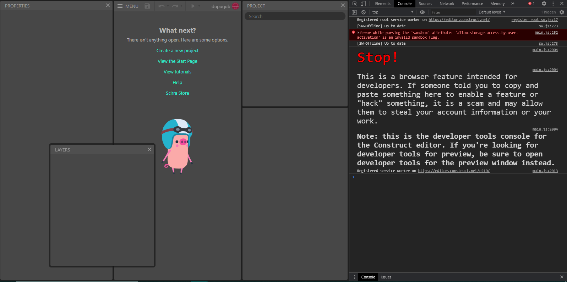Close the Properties panel
This screenshot has height=282, width=567.
[108, 5]
